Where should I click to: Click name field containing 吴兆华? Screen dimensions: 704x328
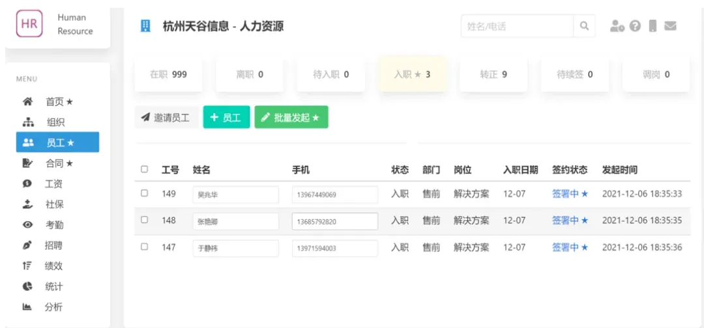[236, 195]
